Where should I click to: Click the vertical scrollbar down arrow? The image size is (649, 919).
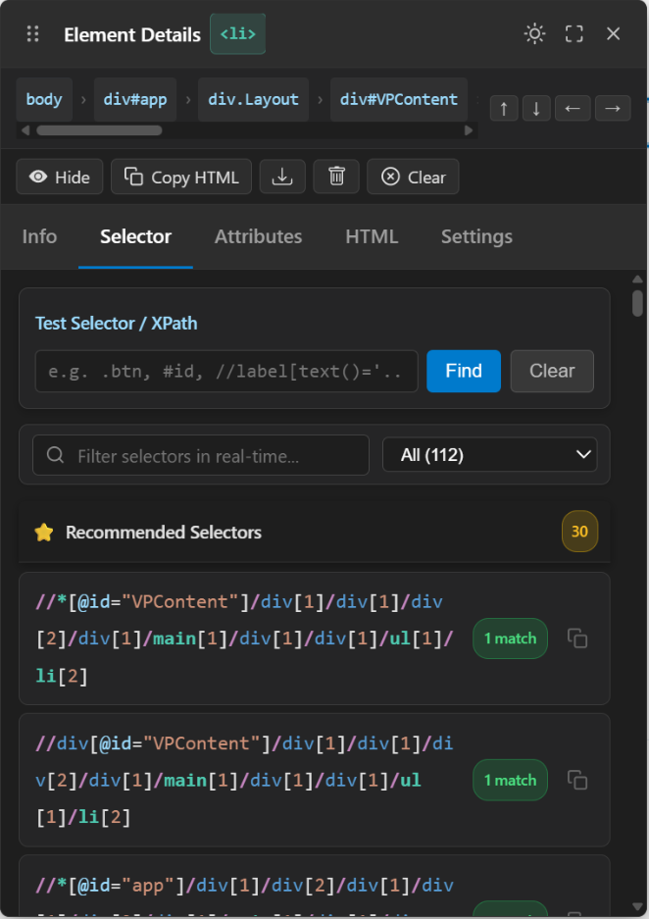tap(637, 906)
